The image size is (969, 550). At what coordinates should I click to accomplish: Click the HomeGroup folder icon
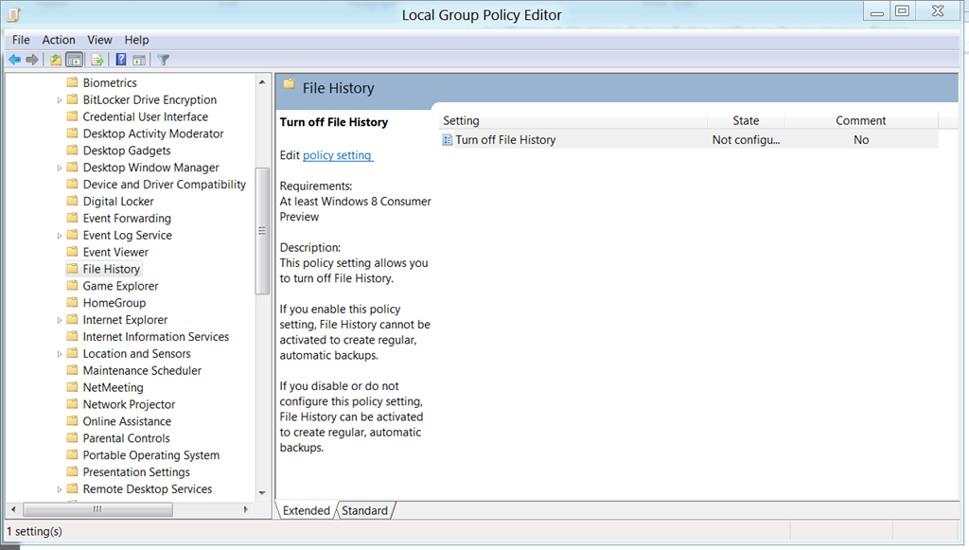(72, 302)
